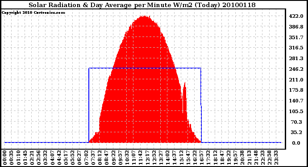Screen dimensions: 308x167
Task: Click the 09:57 time label
Action: point(120,158)
